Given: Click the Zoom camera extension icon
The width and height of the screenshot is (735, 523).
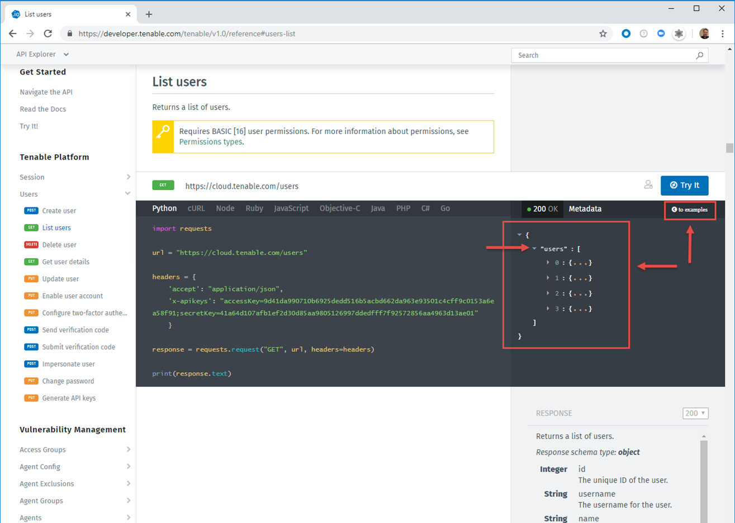Looking at the screenshot, I should (x=661, y=34).
